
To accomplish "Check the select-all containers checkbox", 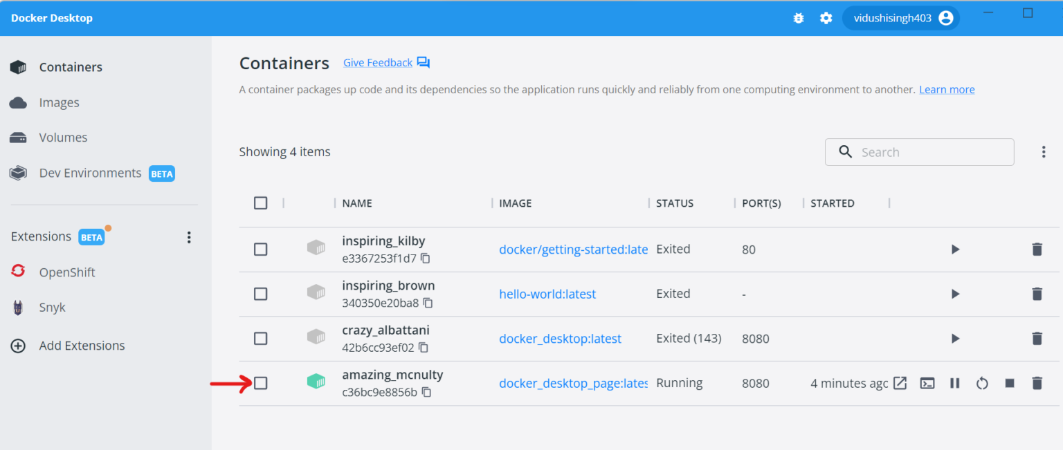I will click(x=260, y=203).
